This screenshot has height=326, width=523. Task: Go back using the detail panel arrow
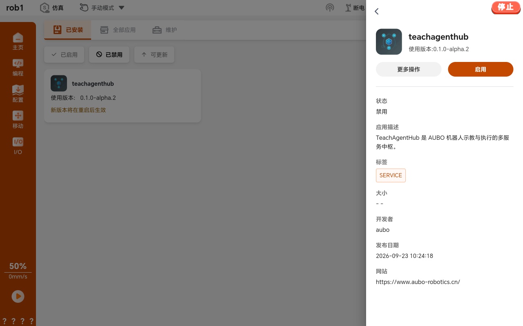point(377,11)
